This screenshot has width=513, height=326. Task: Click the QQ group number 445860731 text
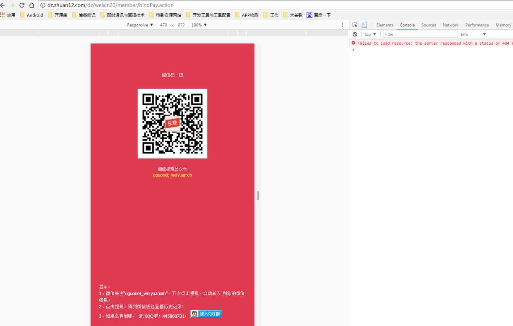click(173, 316)
